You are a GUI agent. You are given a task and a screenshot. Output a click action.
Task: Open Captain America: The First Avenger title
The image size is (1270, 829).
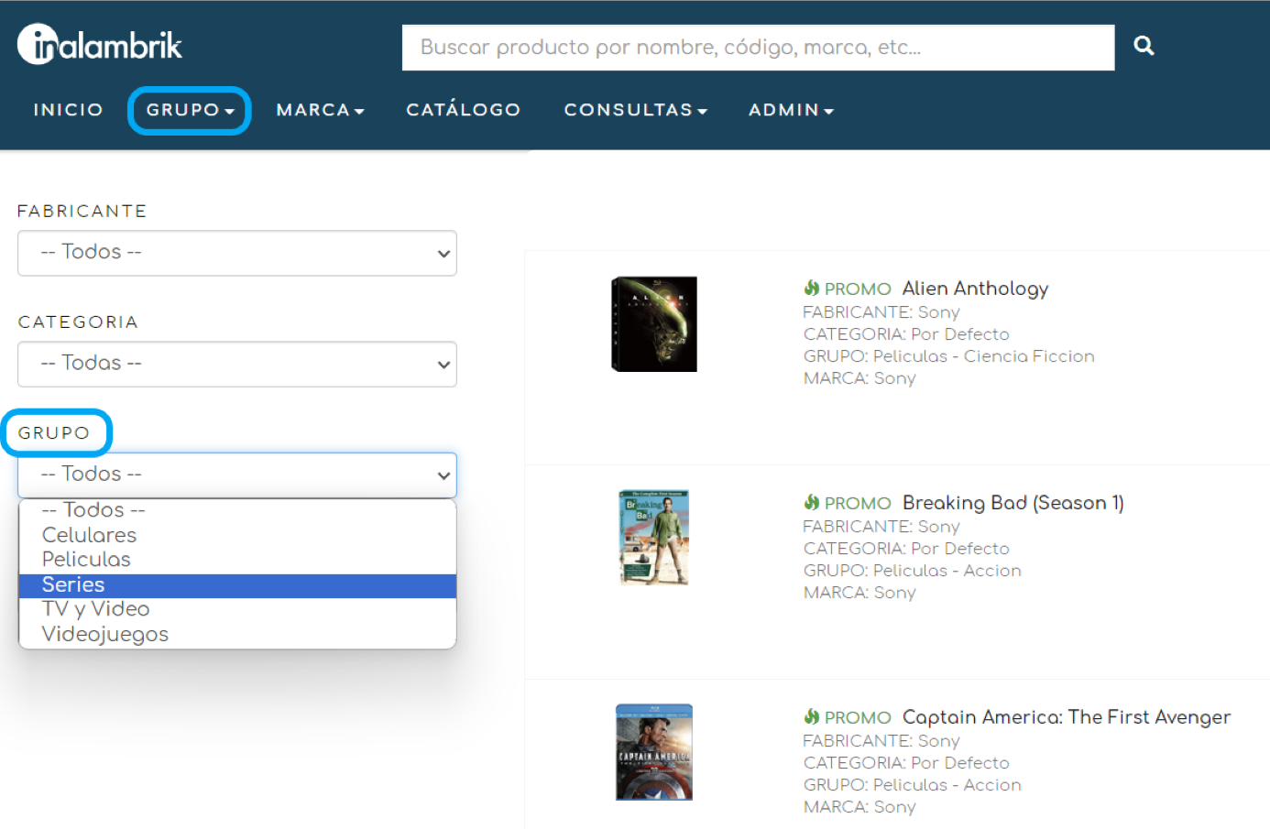(1066, 717)
